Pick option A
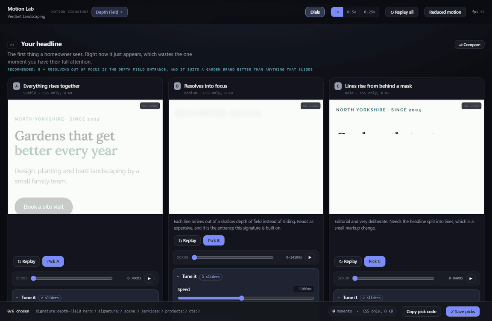The image size is (492, 321). (53, 261)
